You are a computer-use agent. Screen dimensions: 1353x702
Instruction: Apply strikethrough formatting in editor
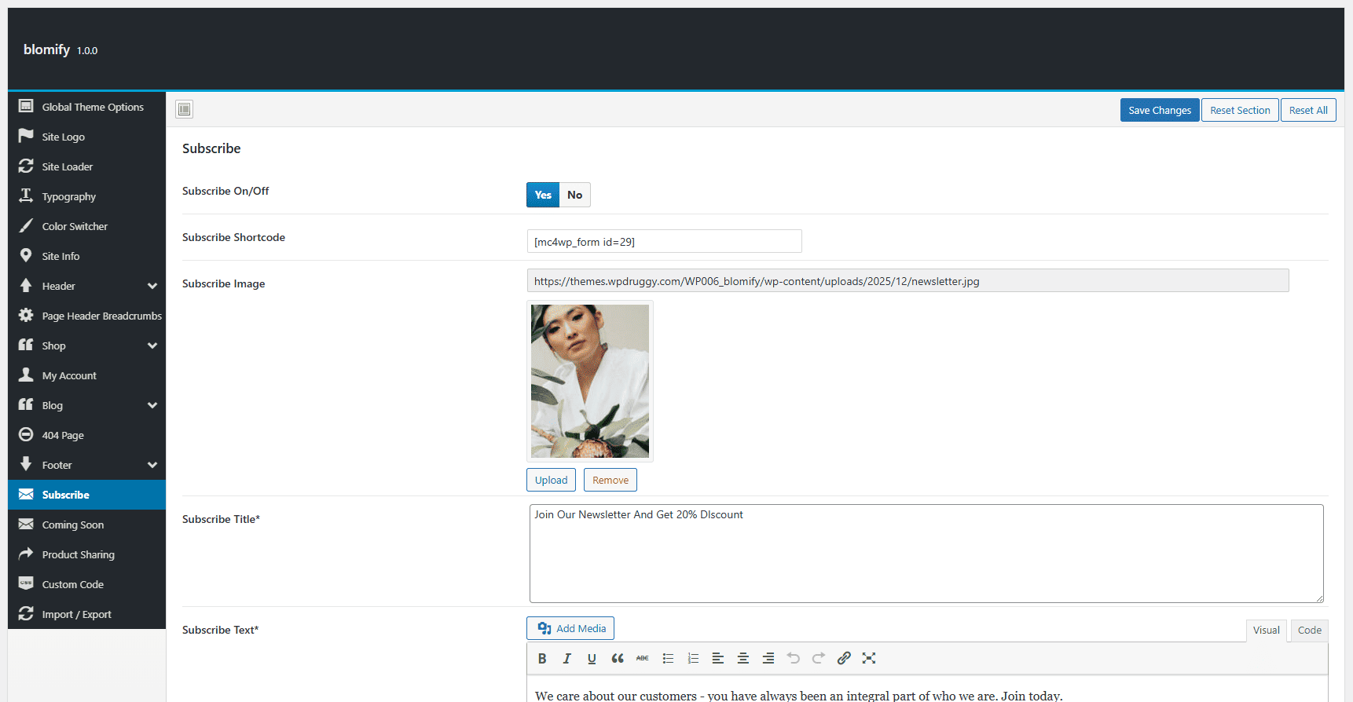(x=643, y=659)
